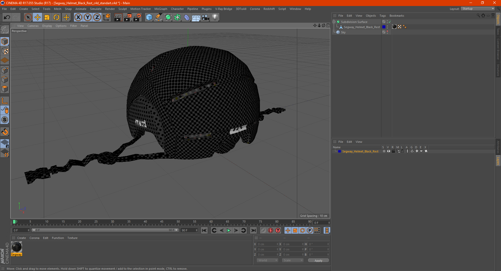Switch to Texture mode

click(x=5, y=51)
